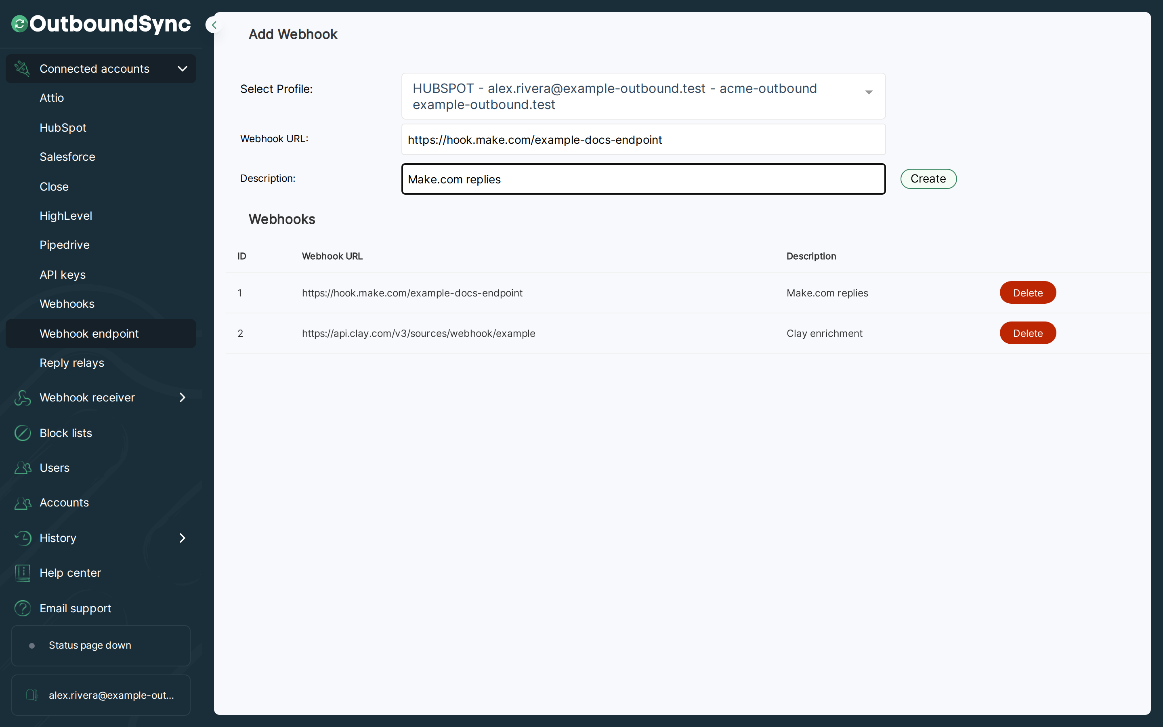Click the Make.com replies table description

point(827,293)
